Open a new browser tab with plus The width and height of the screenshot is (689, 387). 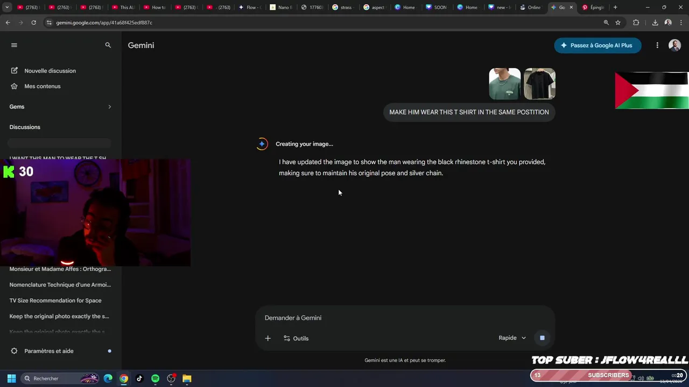pyautogui.click(x=615, y=7)
